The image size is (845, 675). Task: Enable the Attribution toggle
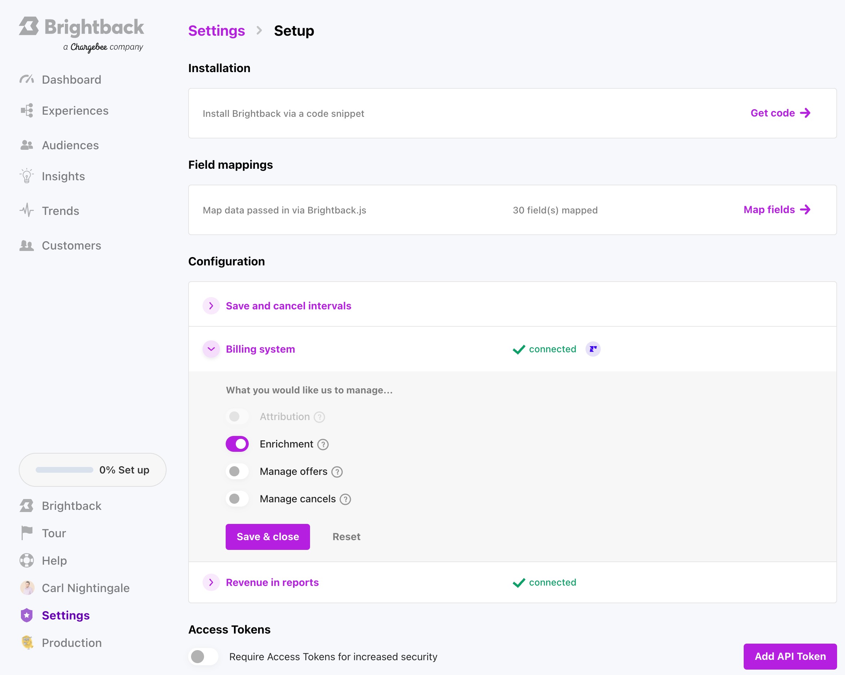(237, 416)
